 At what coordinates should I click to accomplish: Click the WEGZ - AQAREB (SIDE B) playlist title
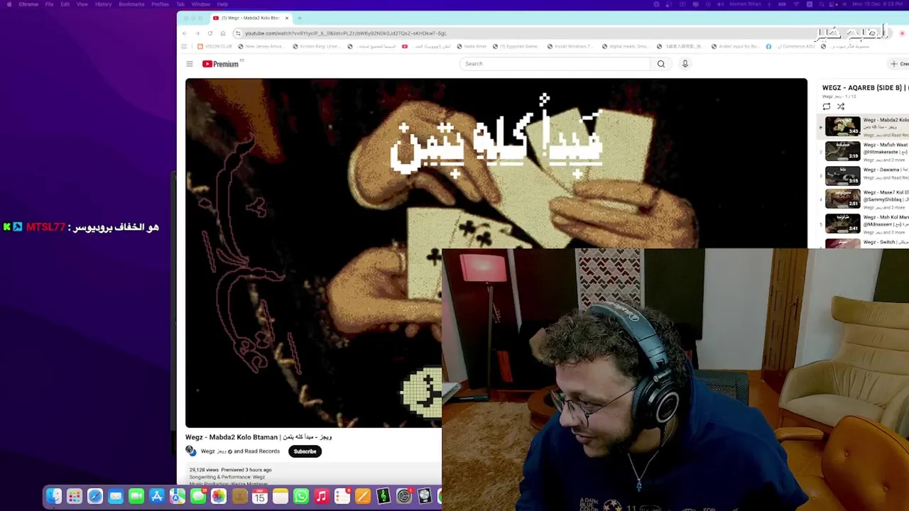[x=865, y=88]
